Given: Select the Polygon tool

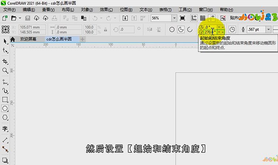Looking at the screenshot, I should point(5,117).
